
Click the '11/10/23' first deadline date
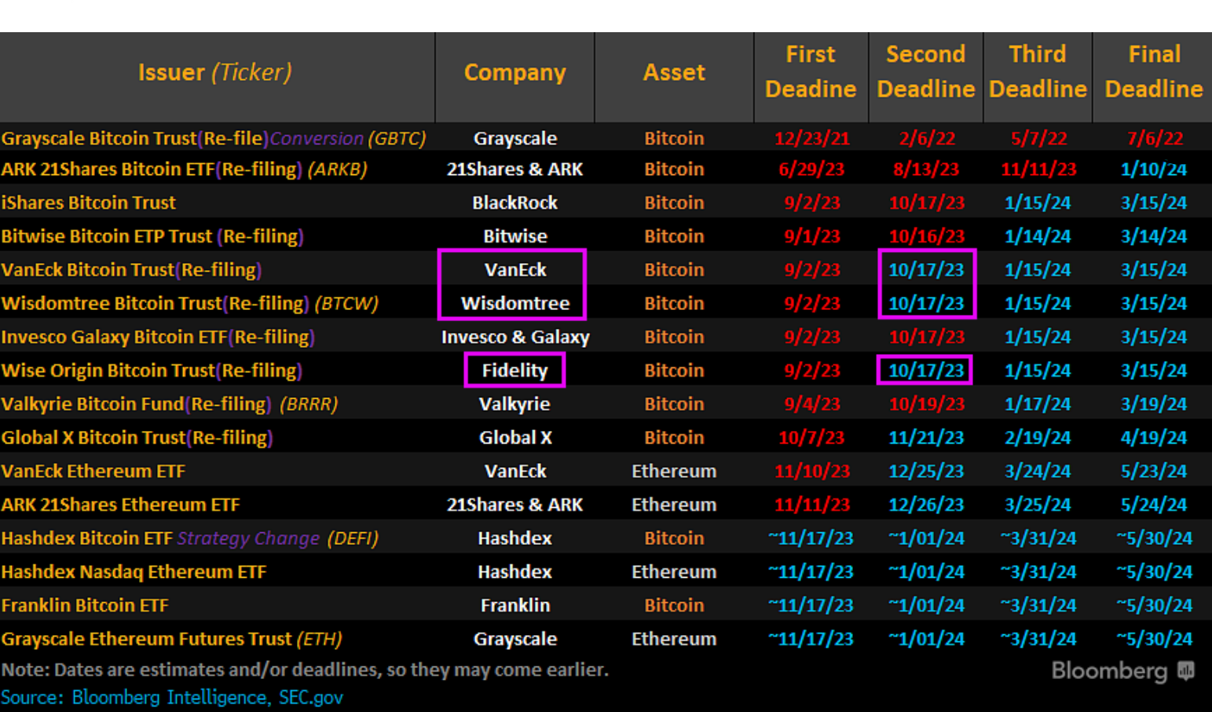811,471
